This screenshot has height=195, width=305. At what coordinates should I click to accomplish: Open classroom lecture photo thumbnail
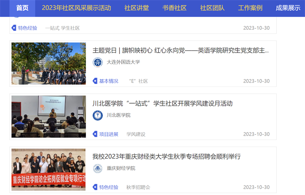[x=49, y=117]
